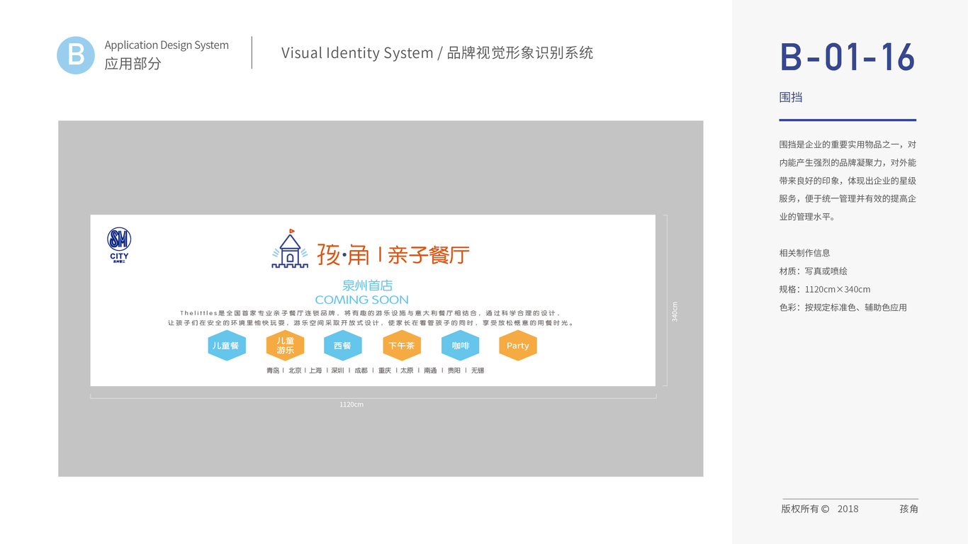The height and width of the screenshot is (544, 968).
Task: Select the blue 咖啡 hexagon
Action: [x=461, y=346]
